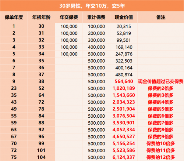Screen dimensions: 184x161
Task: Click the red cash value 564,640
Action: coord(124,81)
